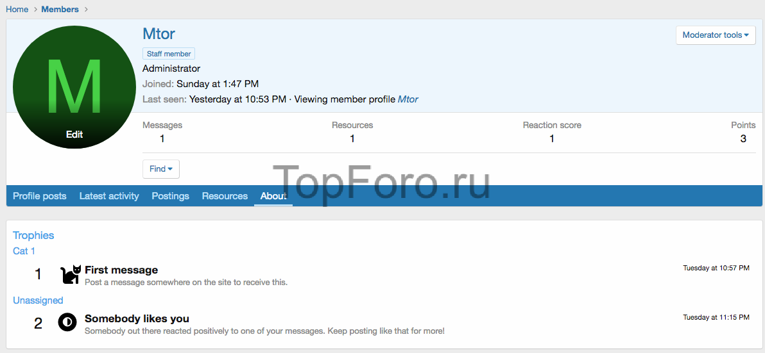Screen dimensions: 765x353
Task: Open the Resources count value
Action: coord(352,138)
